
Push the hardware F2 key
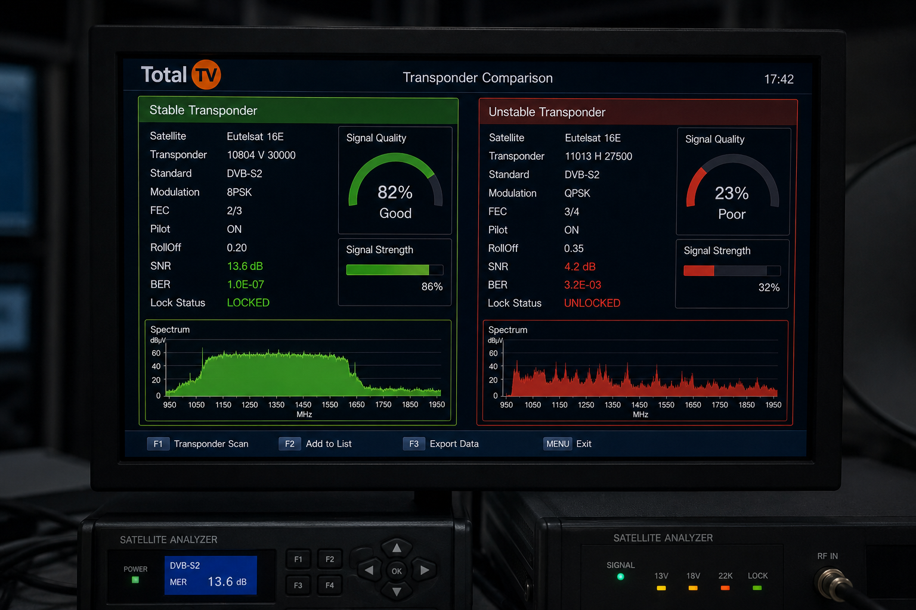330,559
